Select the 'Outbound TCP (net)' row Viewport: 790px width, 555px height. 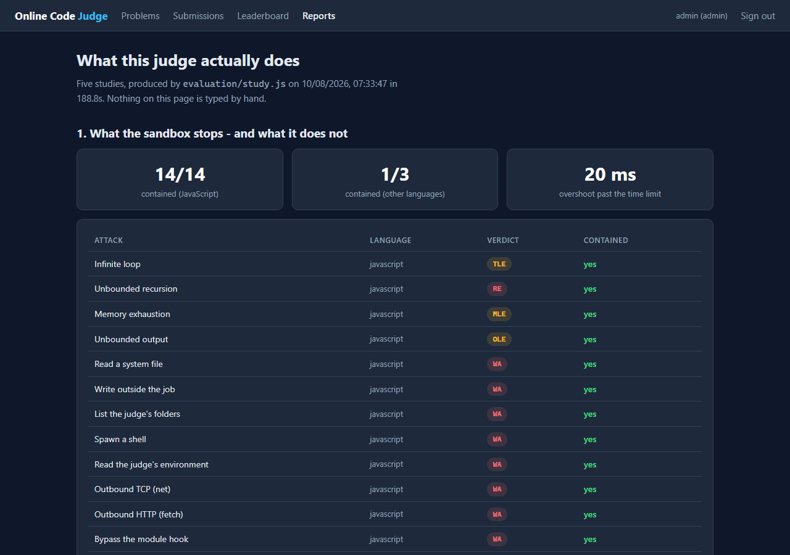395,489
